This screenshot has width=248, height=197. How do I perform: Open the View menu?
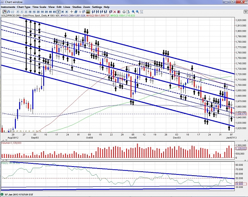point(52,7)
